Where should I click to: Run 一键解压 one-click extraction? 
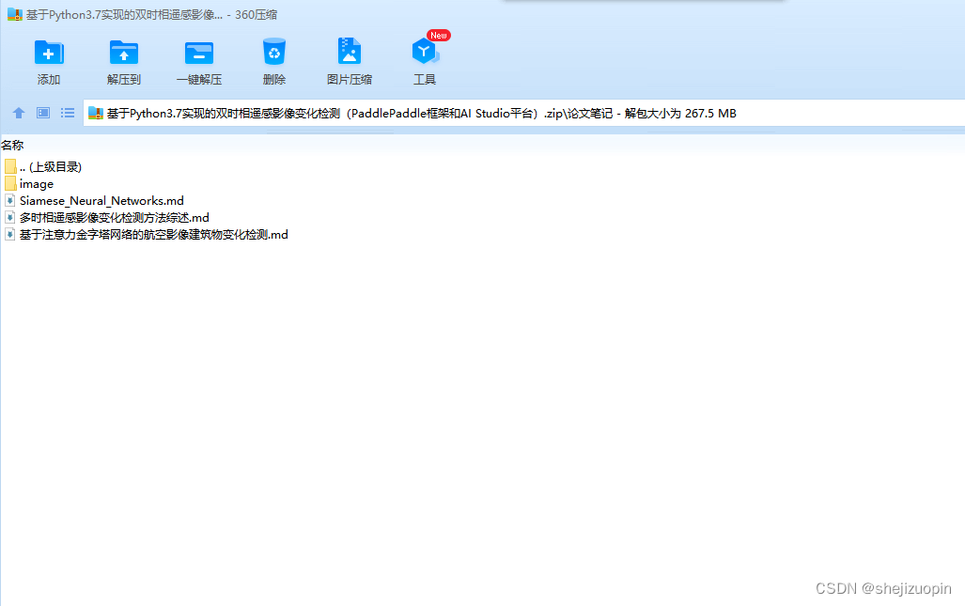[198, 58]
